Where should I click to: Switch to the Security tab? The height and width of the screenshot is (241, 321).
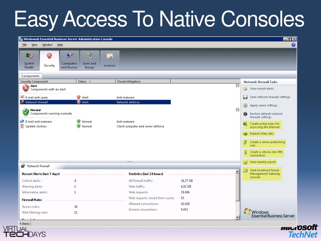pyautogui.click(x=49, y=61)
